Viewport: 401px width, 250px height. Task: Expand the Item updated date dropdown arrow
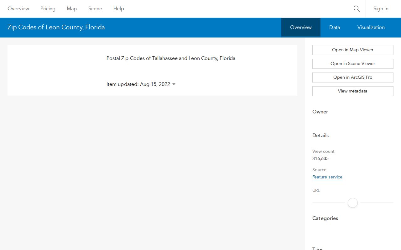click(174, 84)
